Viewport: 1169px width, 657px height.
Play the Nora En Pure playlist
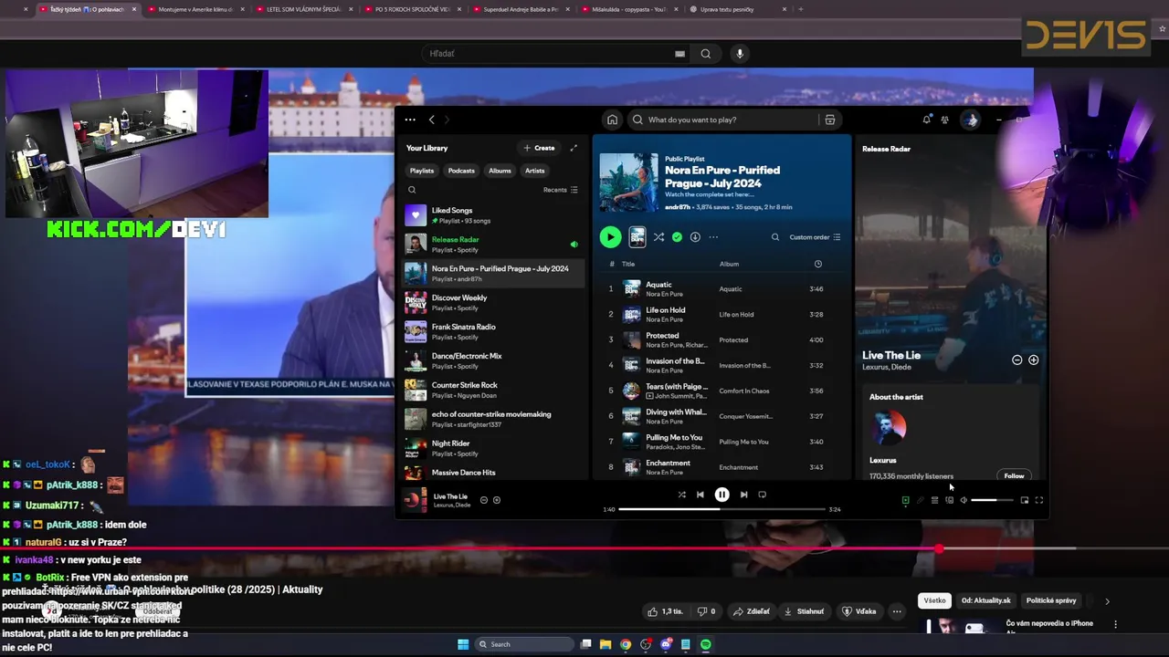click(x=610, y=237)
